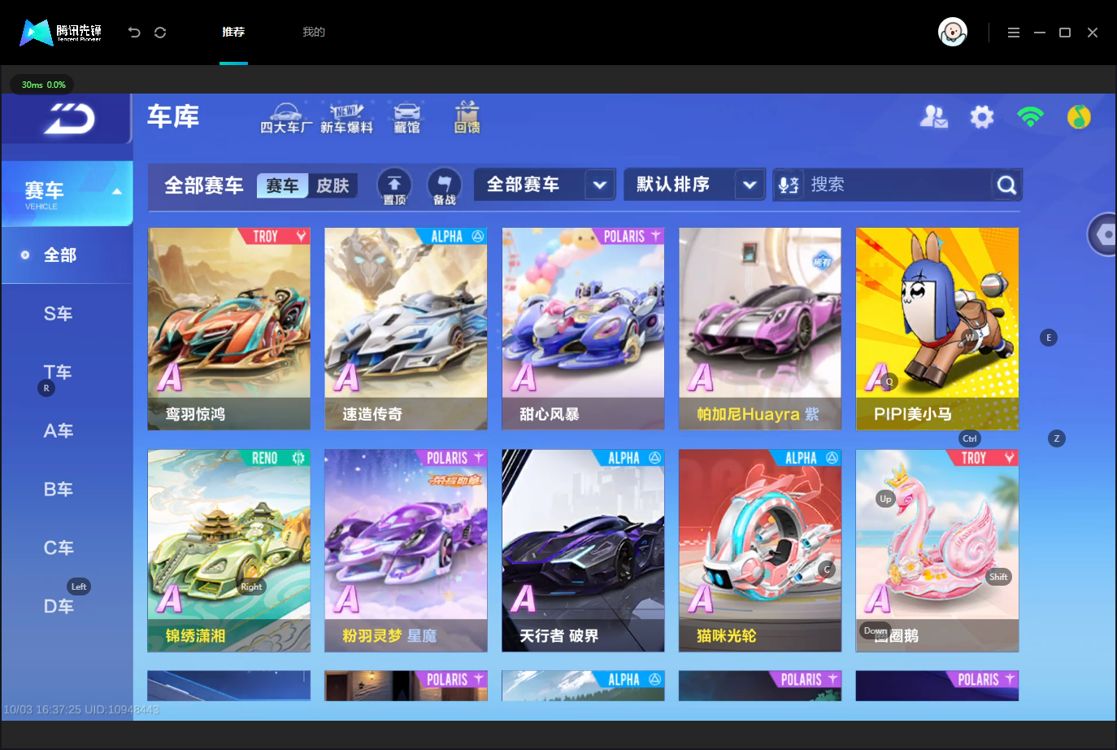
Task: Select the 天行者 破界 car card
Action: pyautogui.click(x=583, y=551)
